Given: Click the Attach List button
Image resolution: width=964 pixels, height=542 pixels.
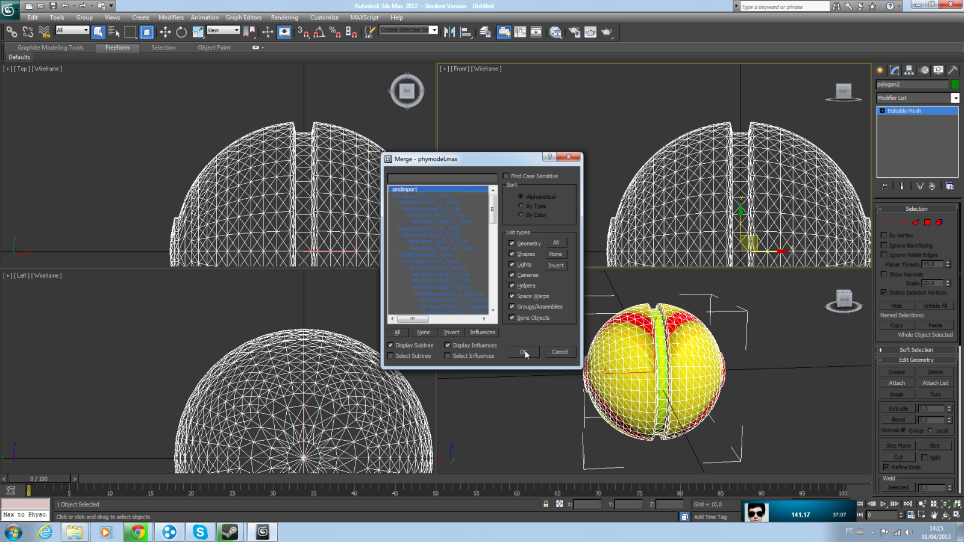Looking at the screenshot, I should (935, 383).
